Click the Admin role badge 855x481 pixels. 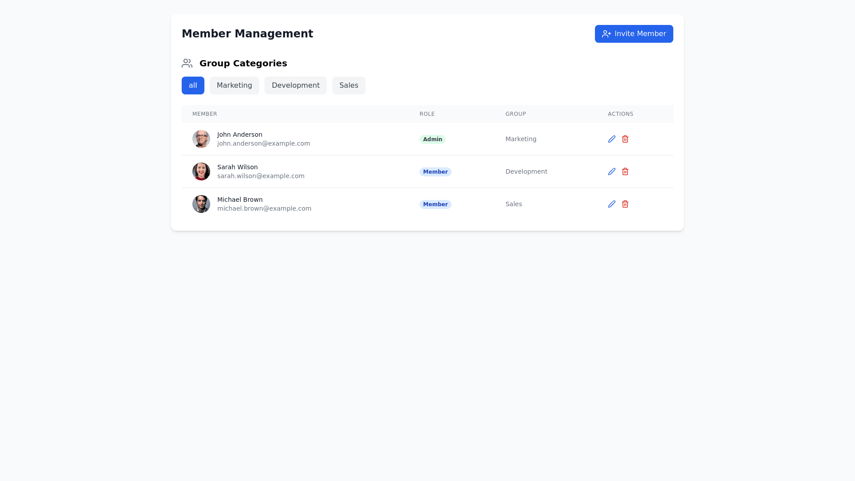pyautogui.click(x=432, y=139)
